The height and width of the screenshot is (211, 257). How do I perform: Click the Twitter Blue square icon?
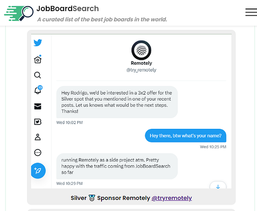pyautogui.click(x=38, y=122)
